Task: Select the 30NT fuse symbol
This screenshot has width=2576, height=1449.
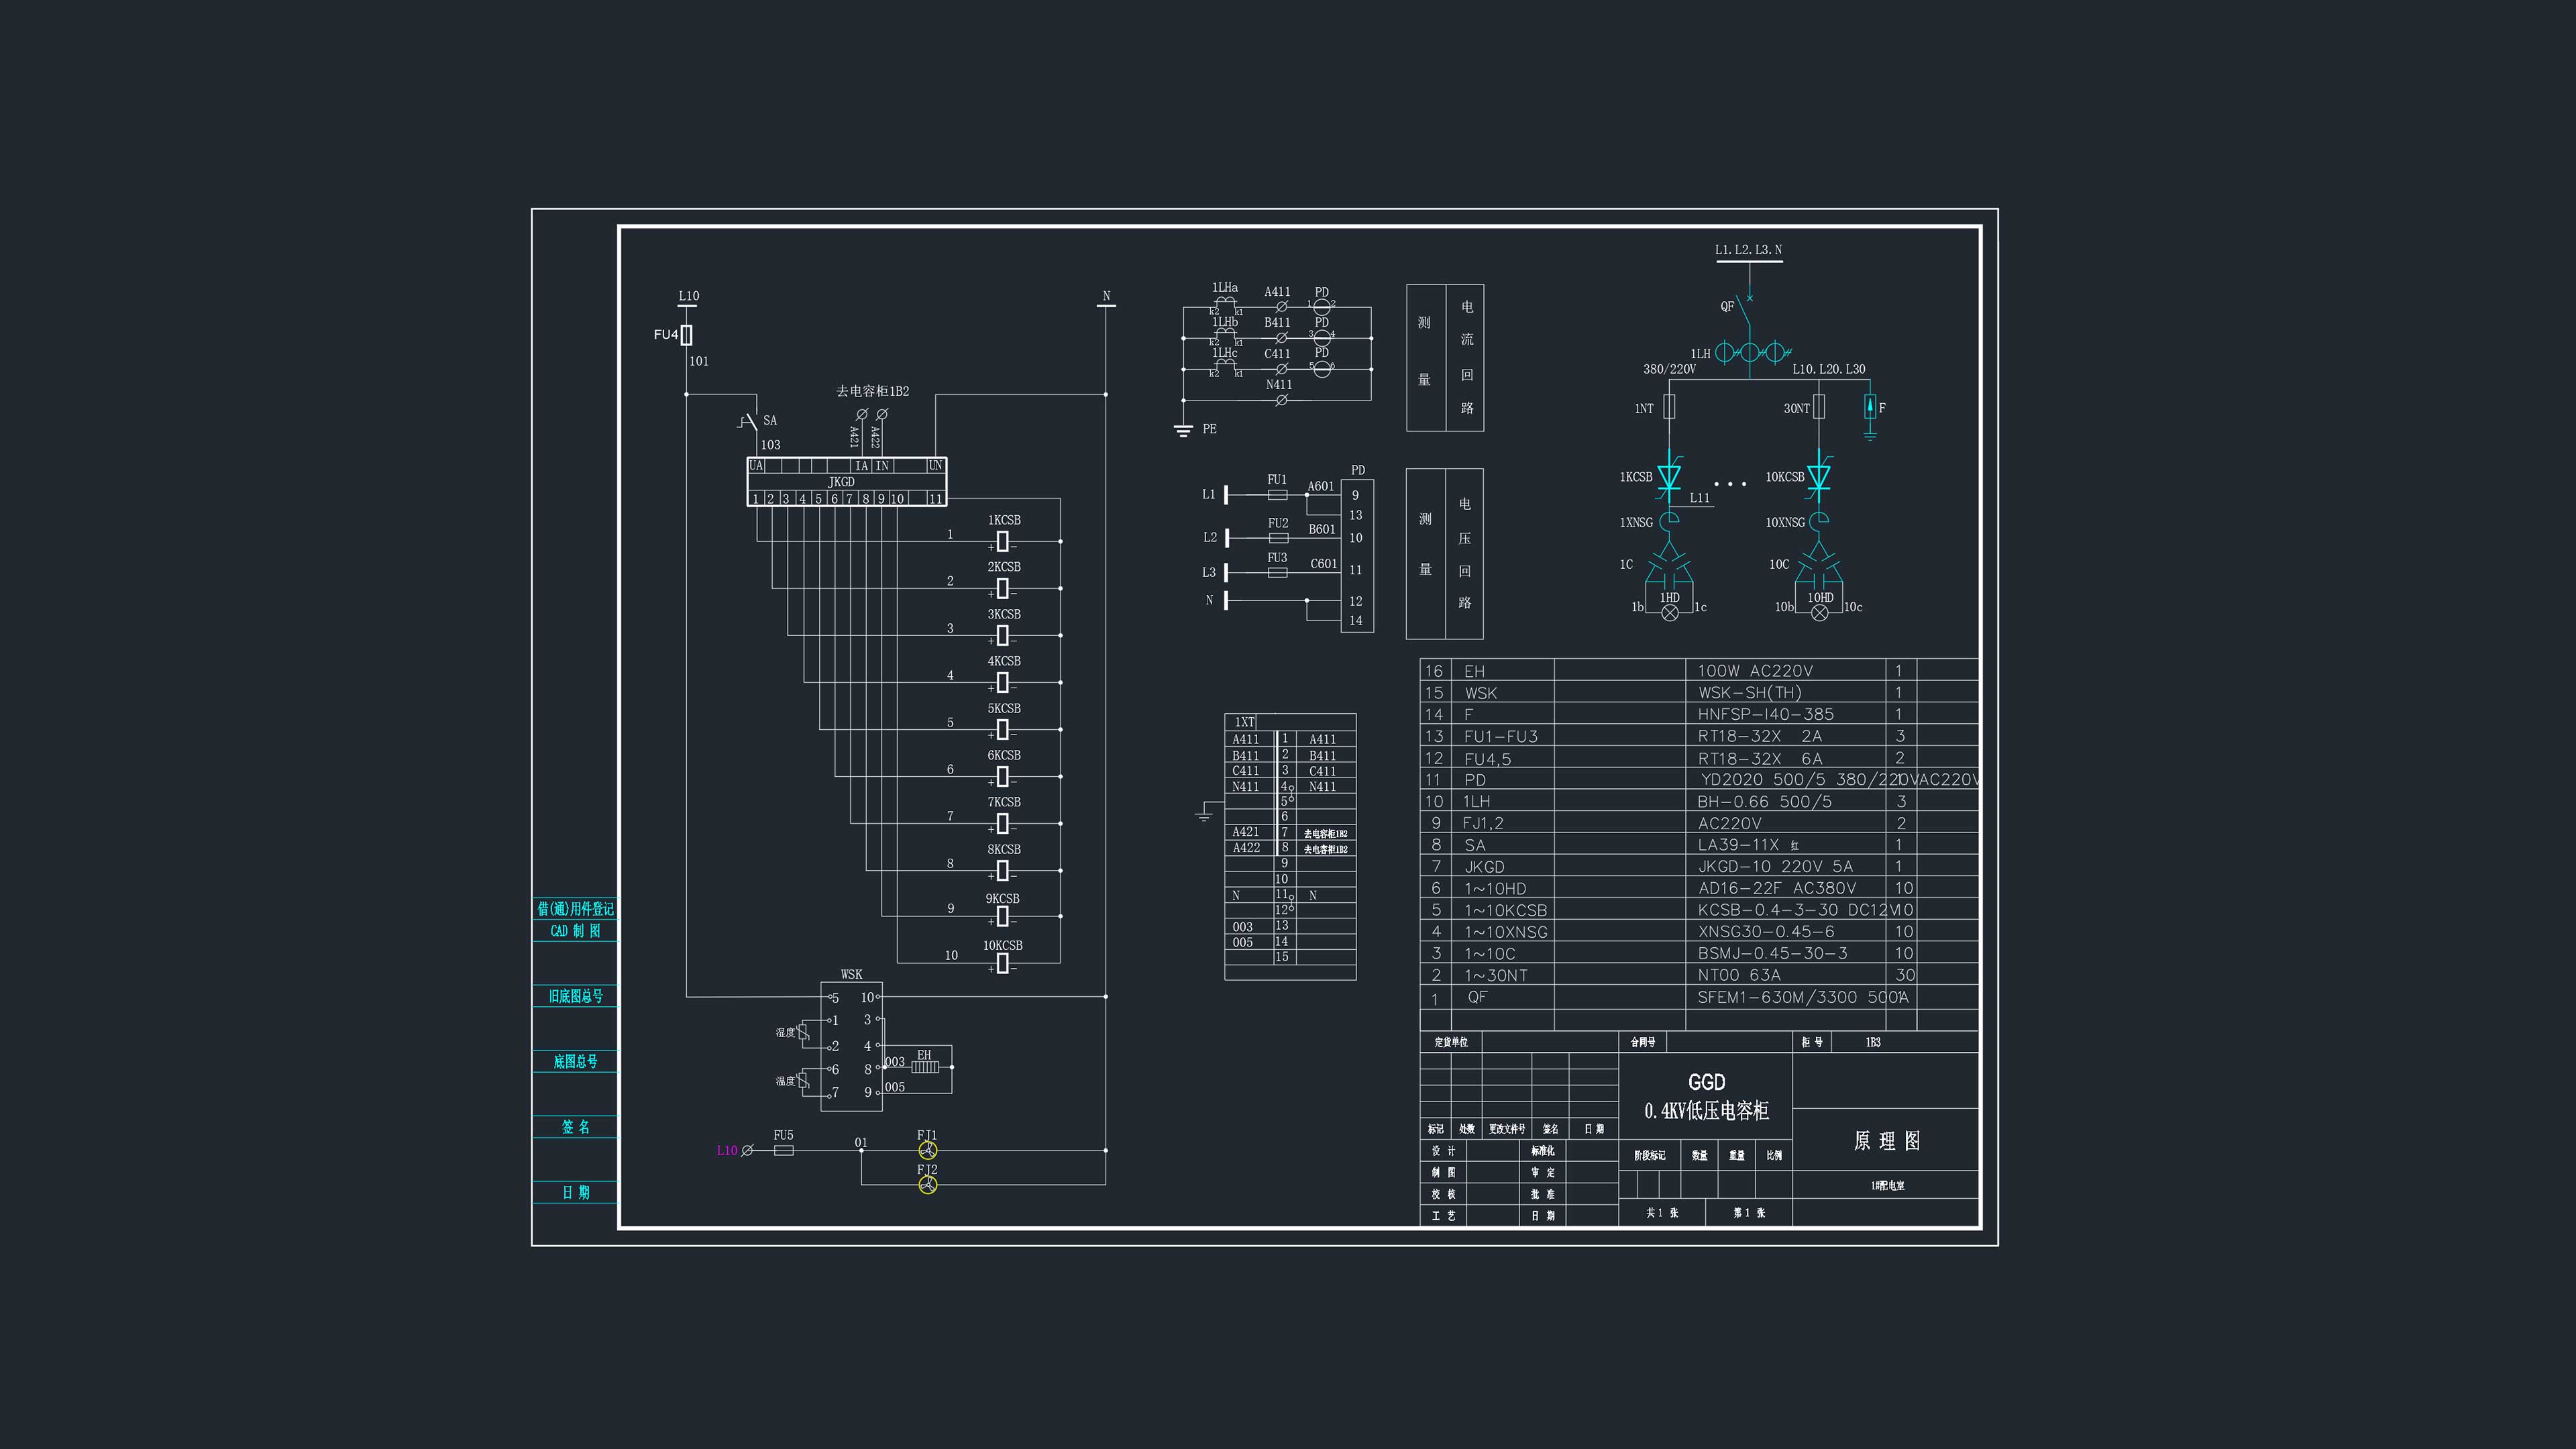Action: (x=1819, y=407)
